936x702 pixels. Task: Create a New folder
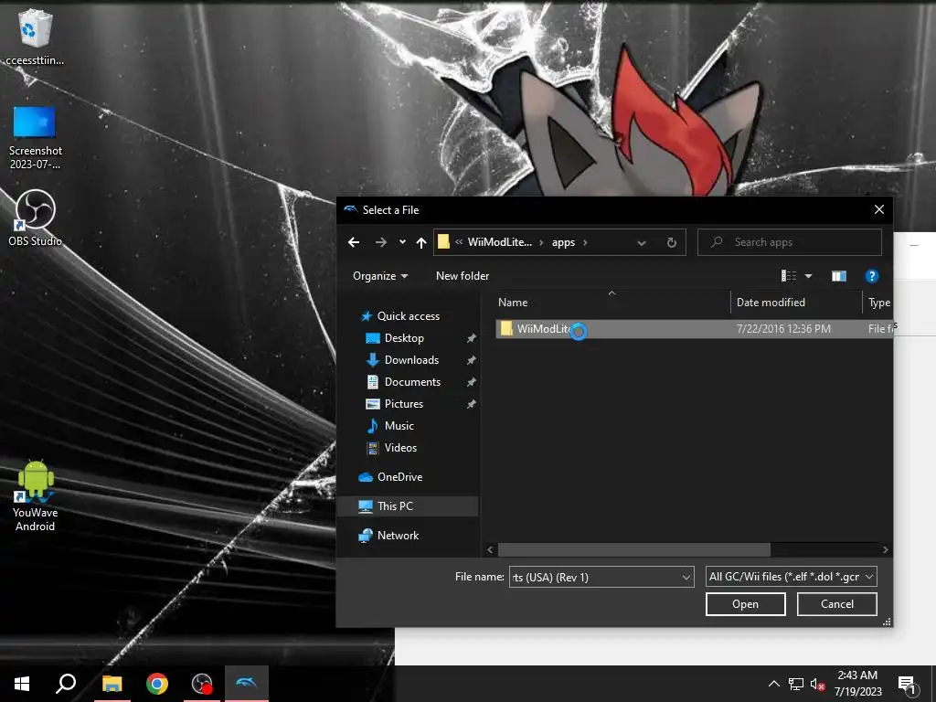463,276
